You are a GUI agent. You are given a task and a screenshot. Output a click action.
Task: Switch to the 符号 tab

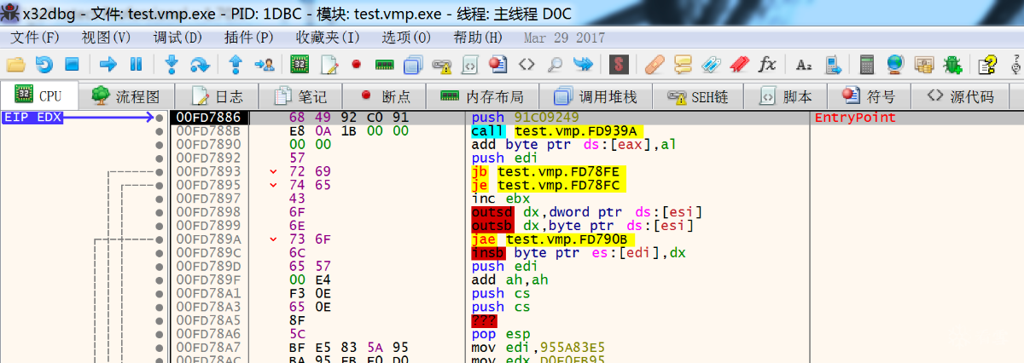pyautogui.click(x=870, y=95)
